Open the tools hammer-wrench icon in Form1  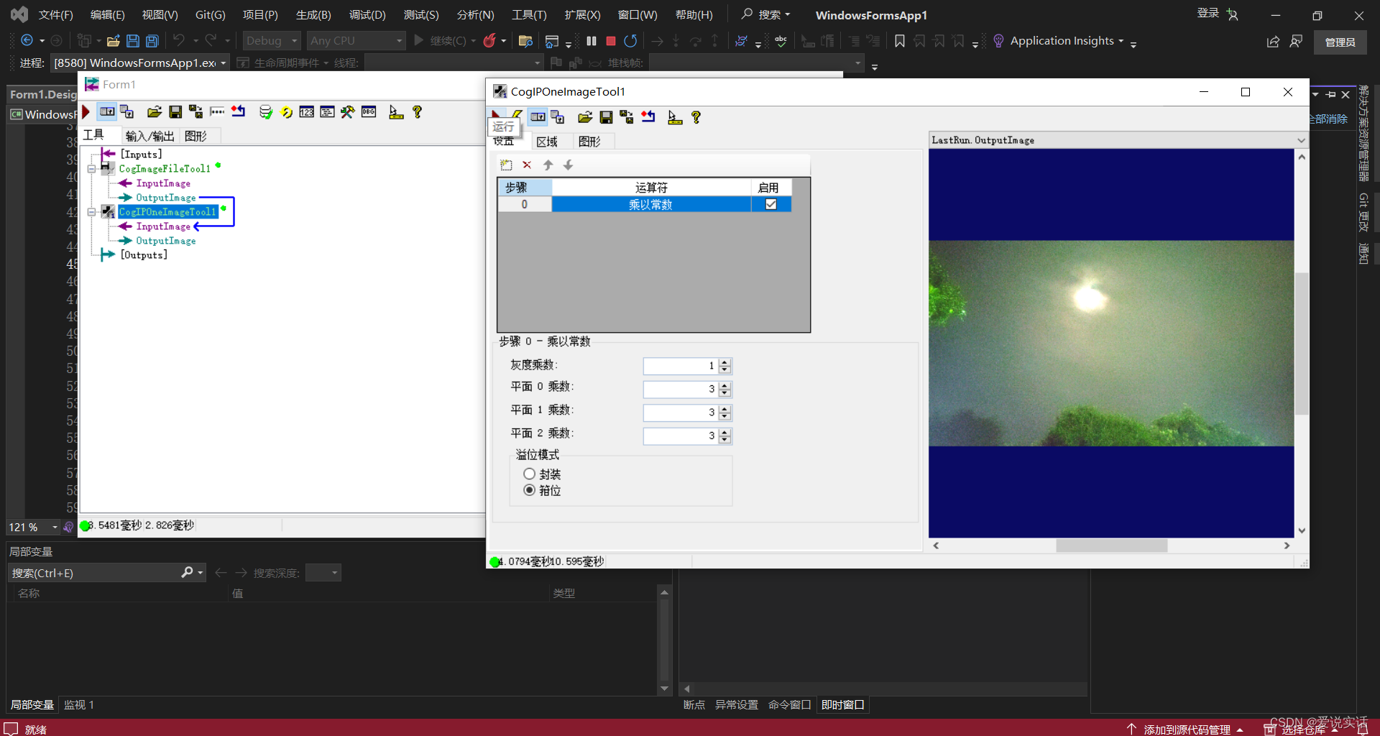[x=348, y=112]
